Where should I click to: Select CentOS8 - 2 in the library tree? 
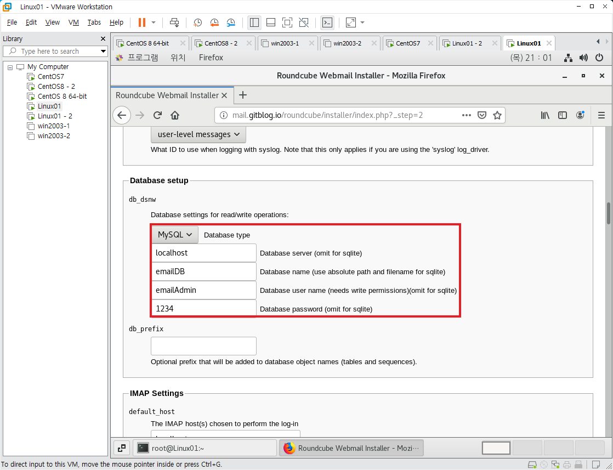click(56, 87)
